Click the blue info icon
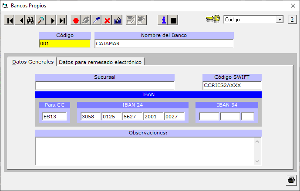Screen dimensions: 300x191 click(x=163, y=20)
